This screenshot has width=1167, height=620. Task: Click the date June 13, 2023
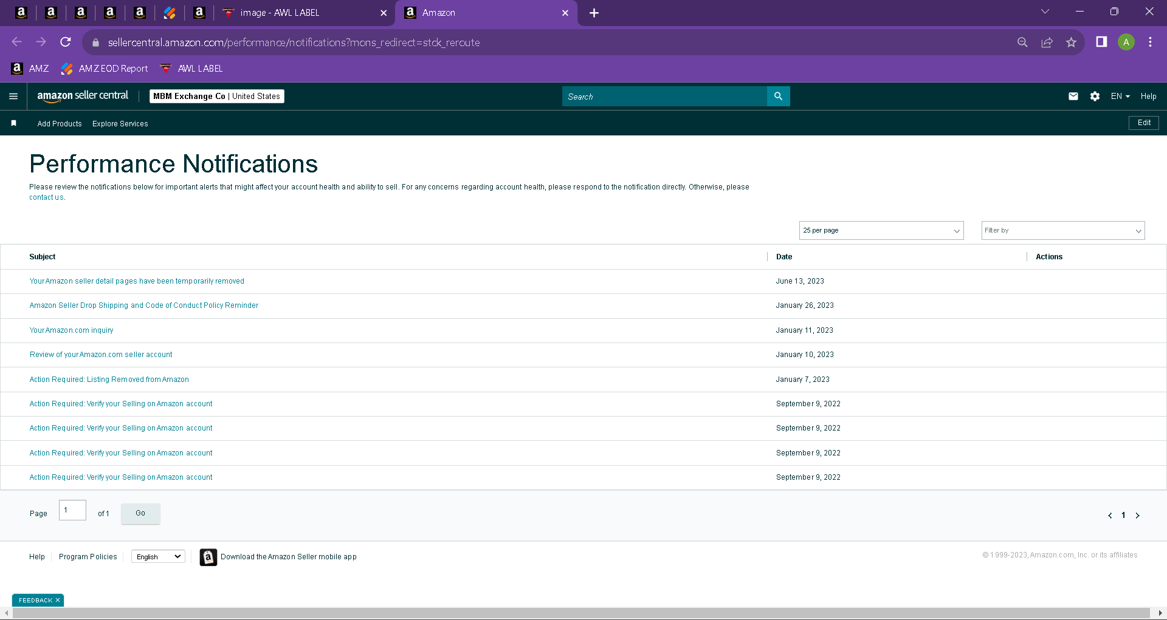tap(800, 281)
